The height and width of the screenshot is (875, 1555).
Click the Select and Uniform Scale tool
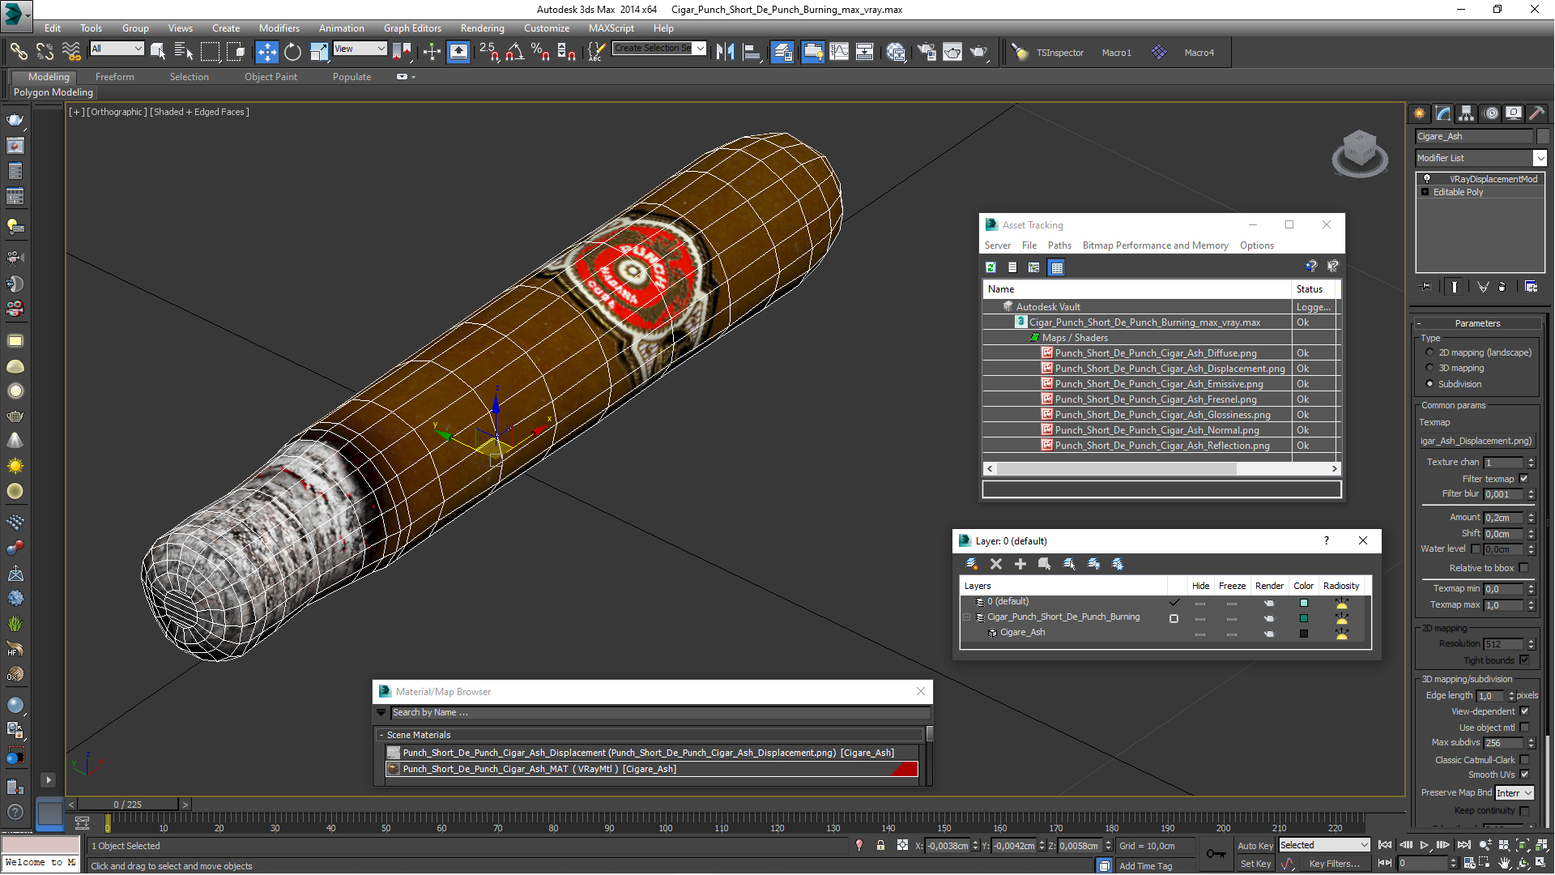click(x=319, y=52)
